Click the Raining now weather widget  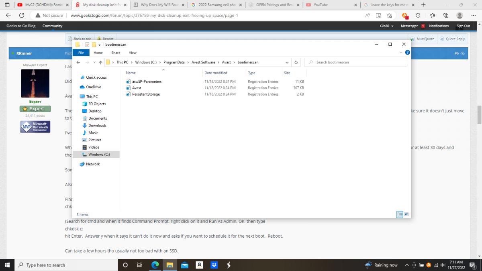(381, 265)
